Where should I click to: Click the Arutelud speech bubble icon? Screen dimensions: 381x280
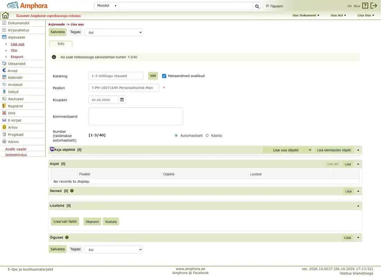[4, 84]
